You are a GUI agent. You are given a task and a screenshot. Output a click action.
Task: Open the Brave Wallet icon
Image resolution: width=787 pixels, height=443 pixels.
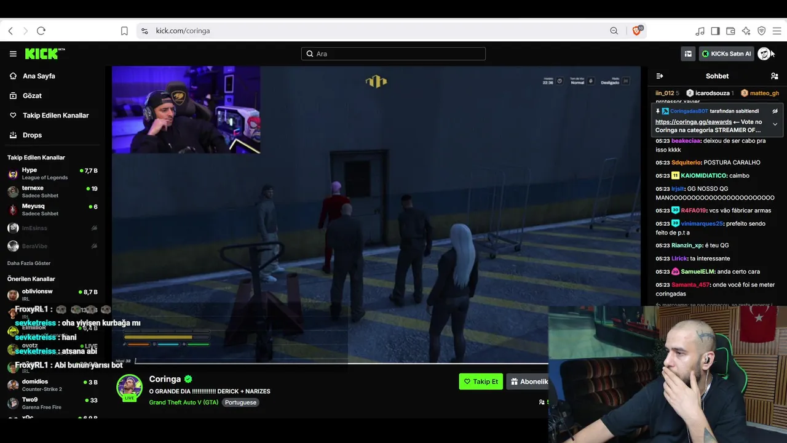(x=730, y=31)
